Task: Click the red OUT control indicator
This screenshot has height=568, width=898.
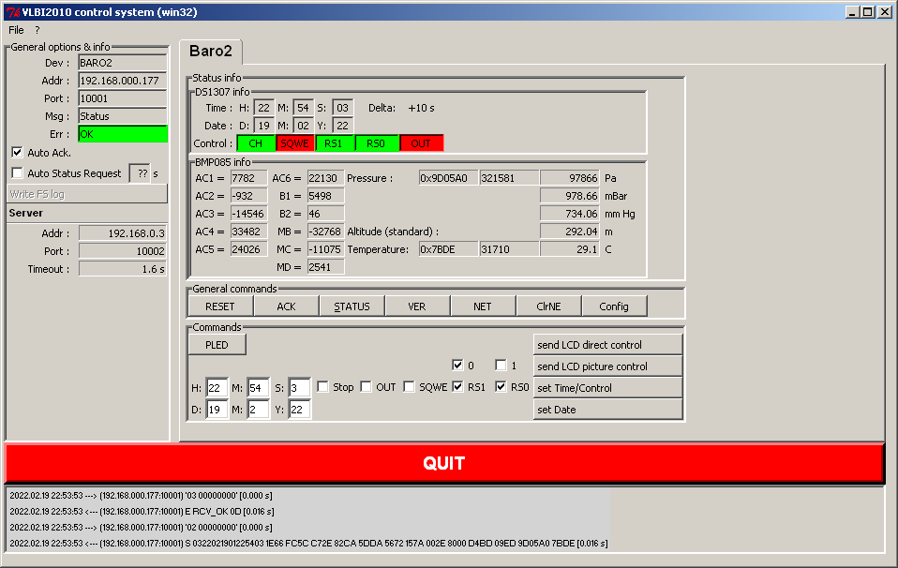Action: coord(421,143)
